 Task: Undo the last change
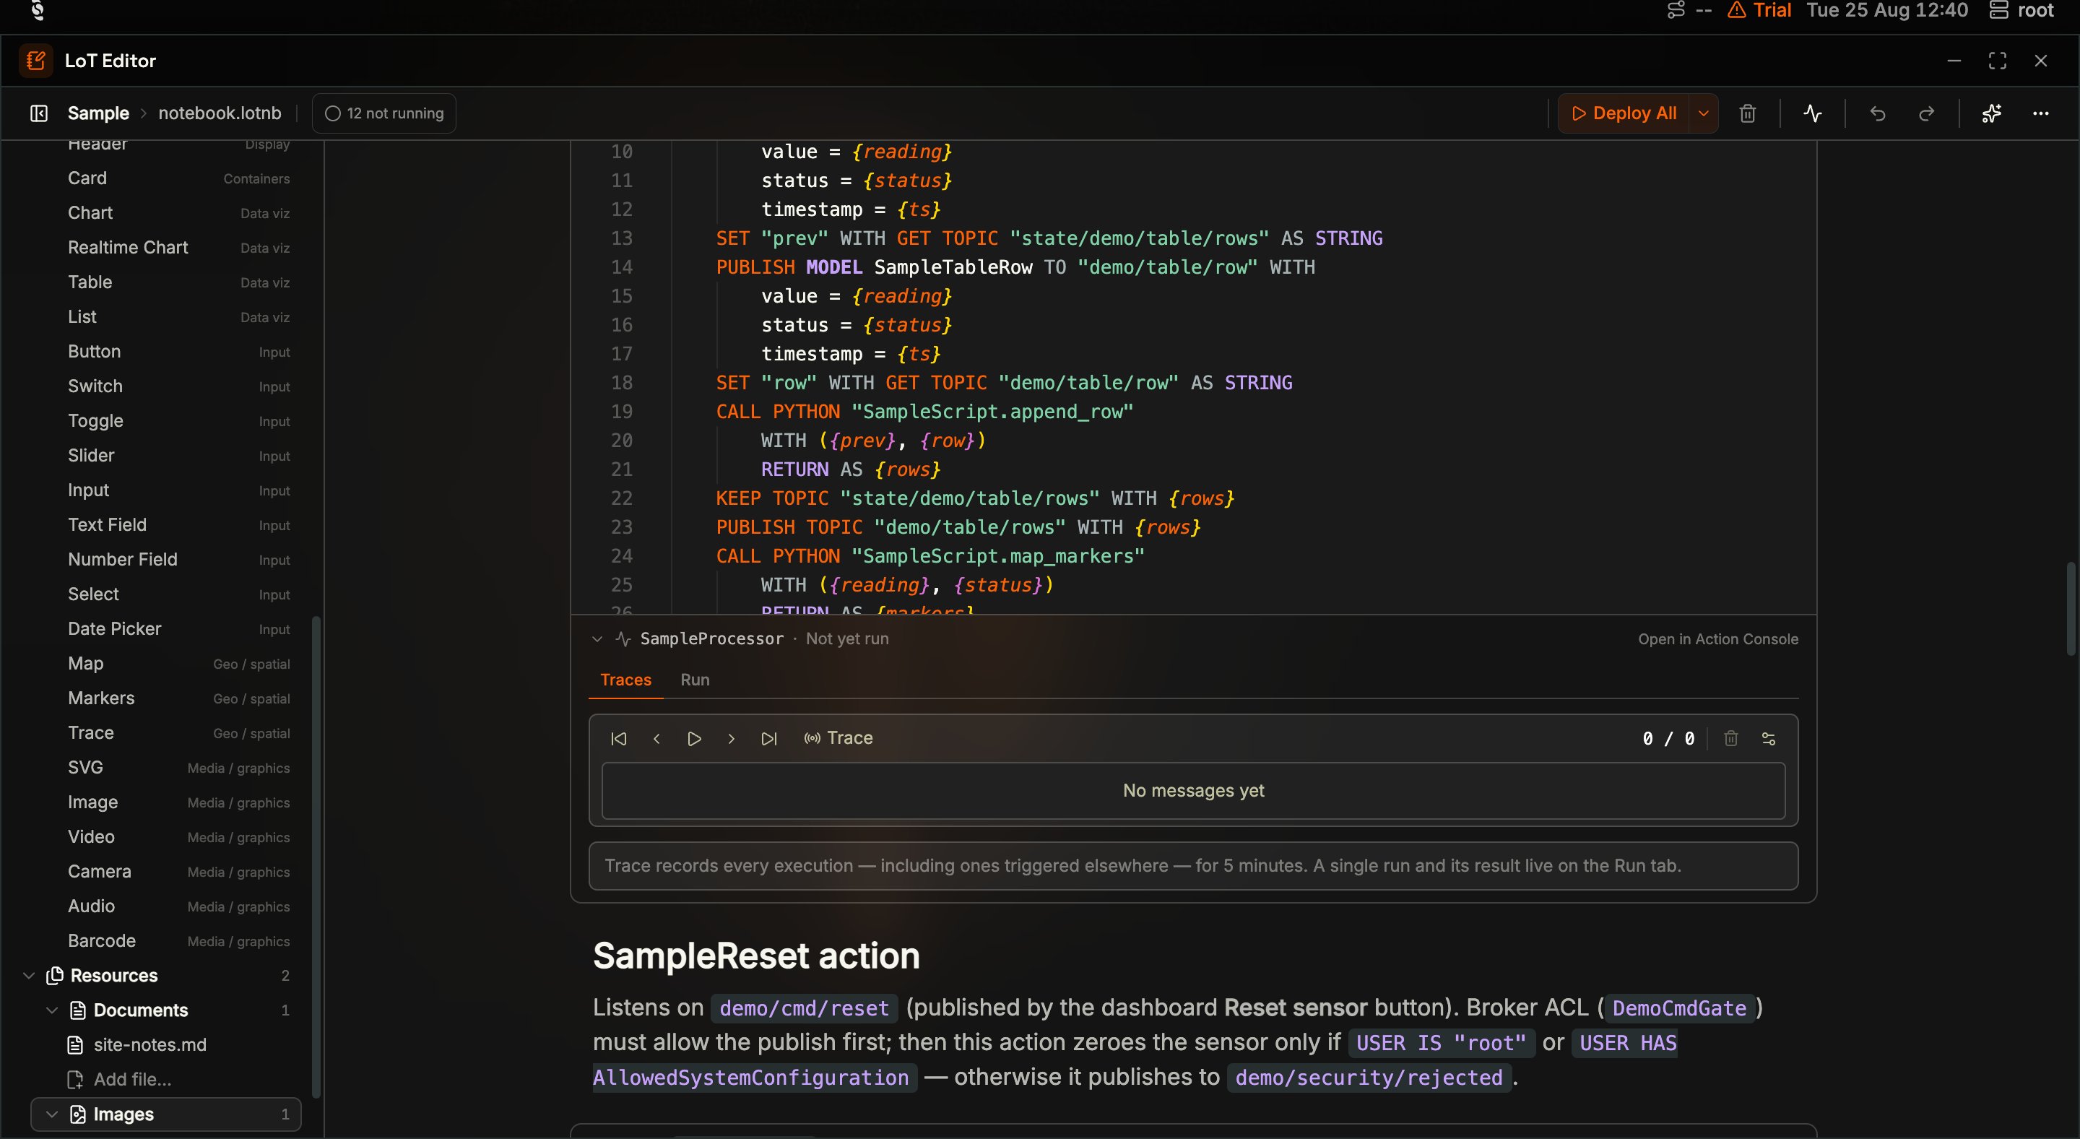1877,113
